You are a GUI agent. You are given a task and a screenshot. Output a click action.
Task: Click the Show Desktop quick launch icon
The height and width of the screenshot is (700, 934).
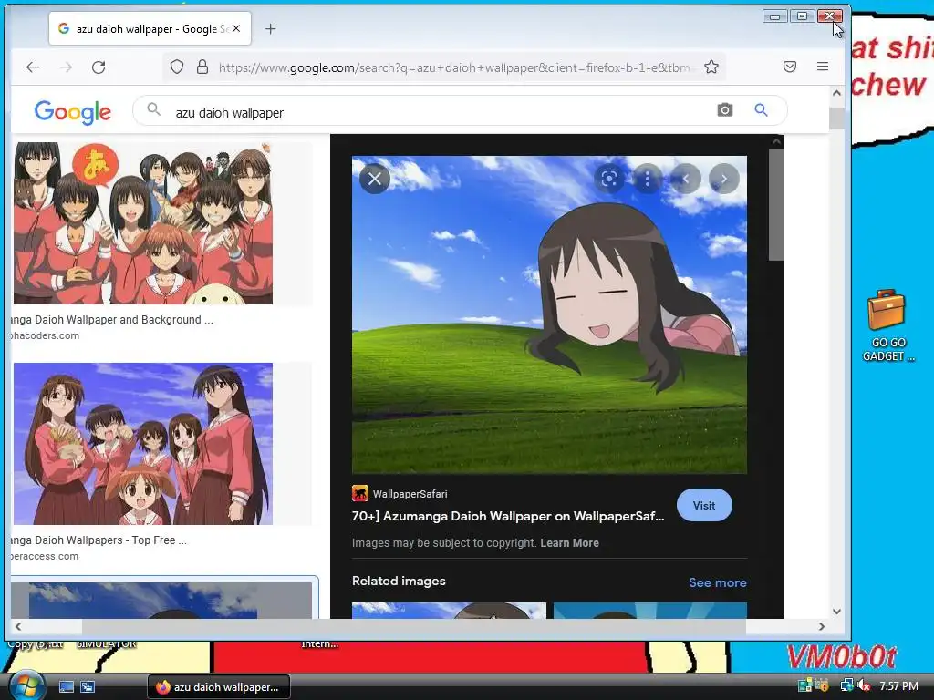pyautogui.click(x=66, y=687)
